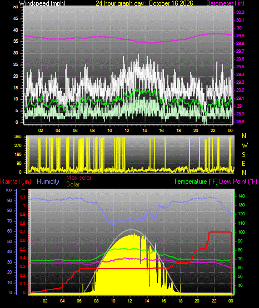Click the windspeed axis value "25"
Screen dimensions: 259x308
pos(16,64)
